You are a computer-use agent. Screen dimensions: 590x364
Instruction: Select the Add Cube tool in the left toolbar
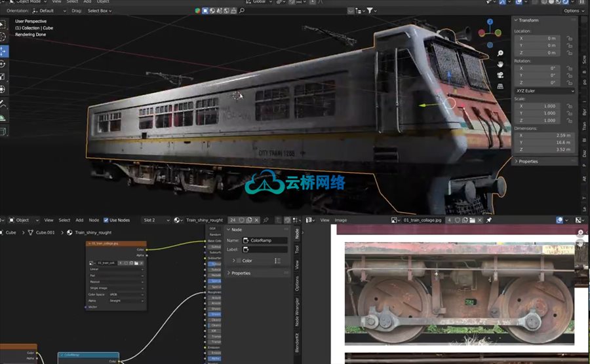(3, 132)
